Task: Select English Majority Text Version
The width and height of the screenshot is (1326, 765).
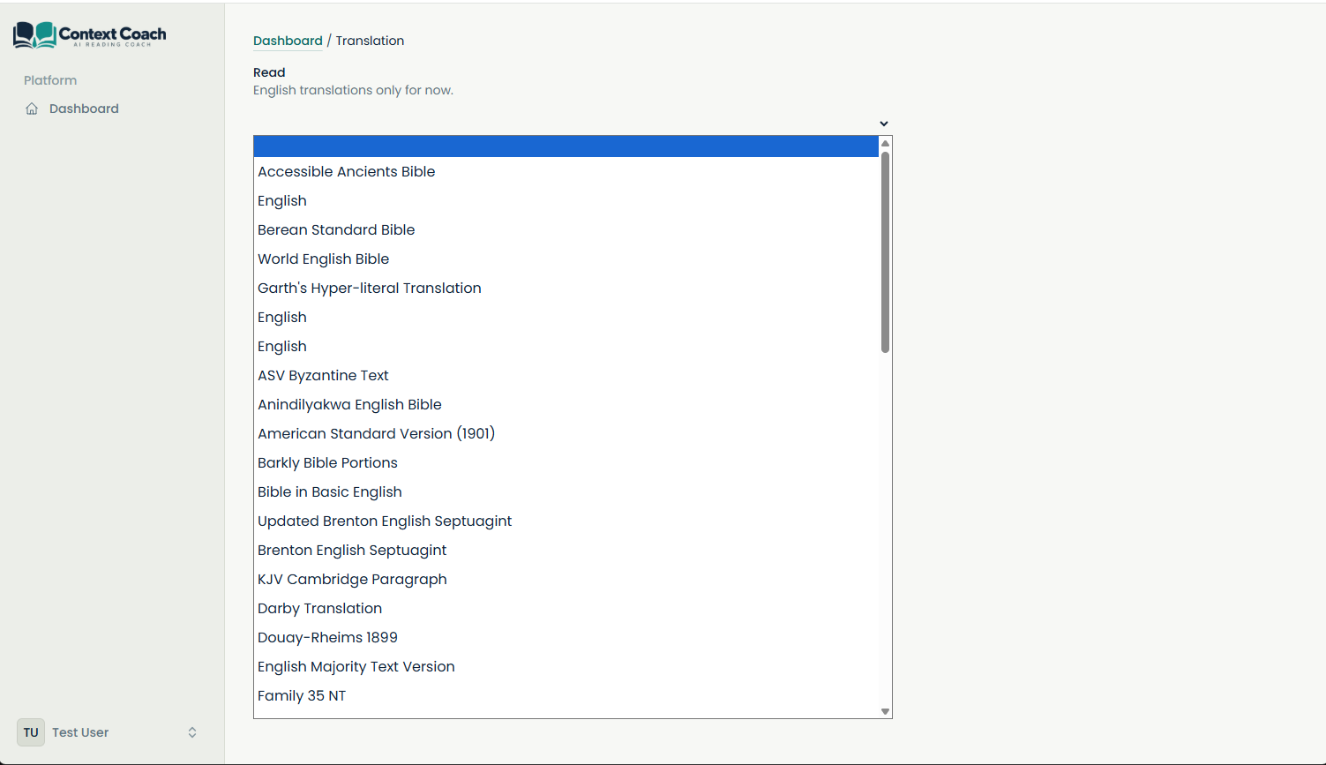Action: tap(566, 667)
